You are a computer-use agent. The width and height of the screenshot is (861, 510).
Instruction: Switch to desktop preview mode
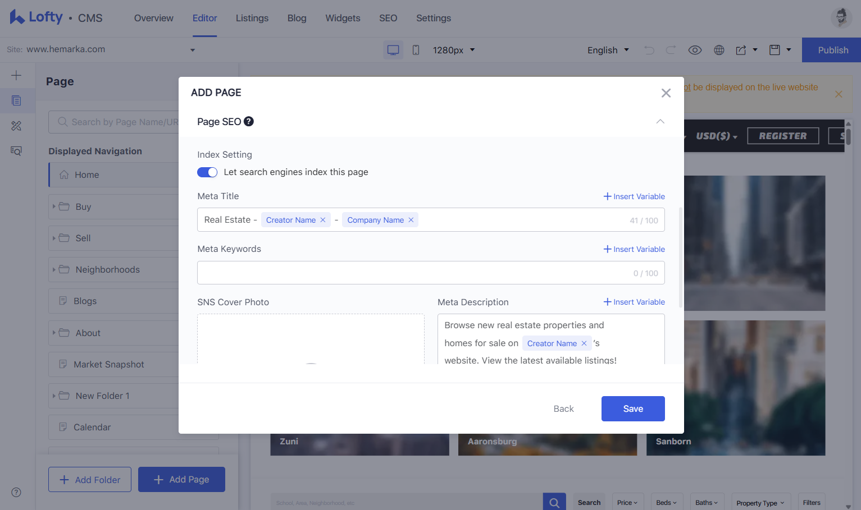(393, 50)
